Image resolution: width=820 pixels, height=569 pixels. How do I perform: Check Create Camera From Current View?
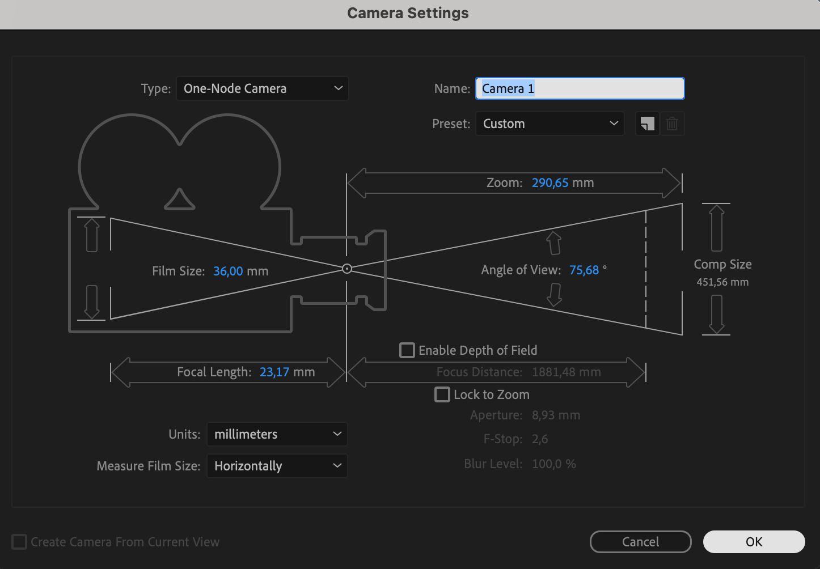click(x=19, y=542)
